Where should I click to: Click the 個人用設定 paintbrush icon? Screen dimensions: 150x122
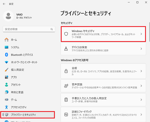(7, 70)
